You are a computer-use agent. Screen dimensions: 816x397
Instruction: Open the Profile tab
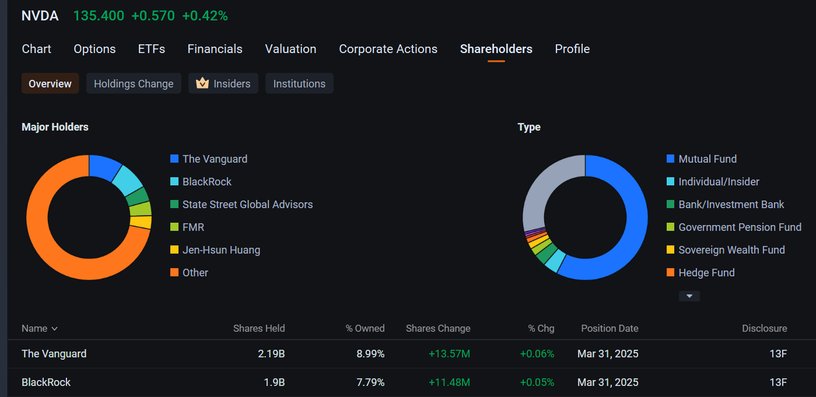click(572, 49)
